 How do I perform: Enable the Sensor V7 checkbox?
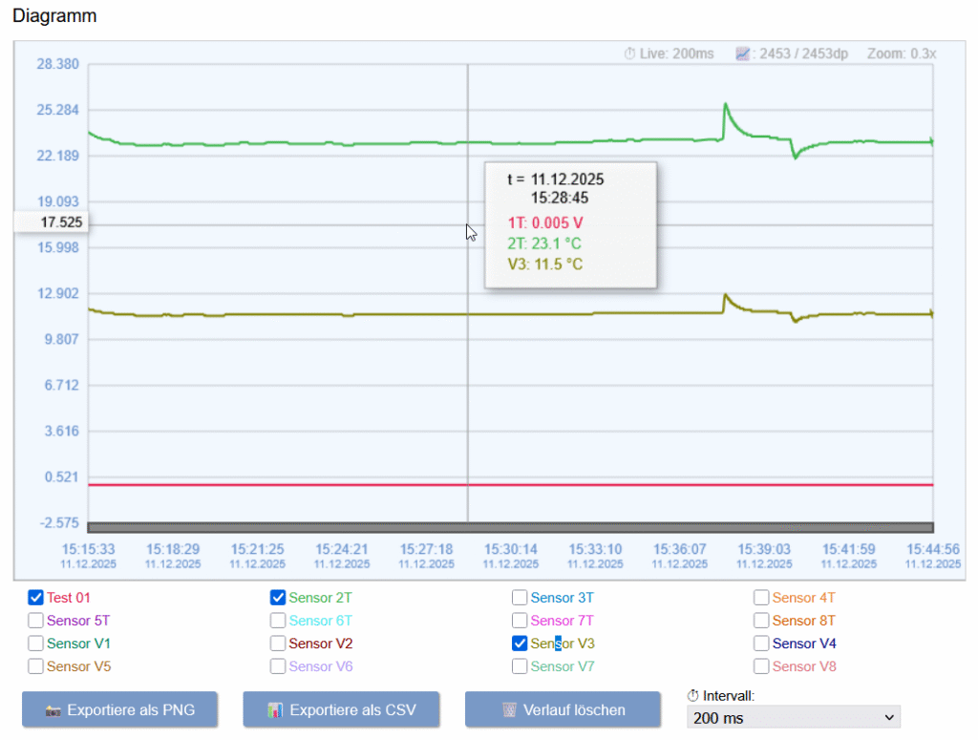click(520, 666)
